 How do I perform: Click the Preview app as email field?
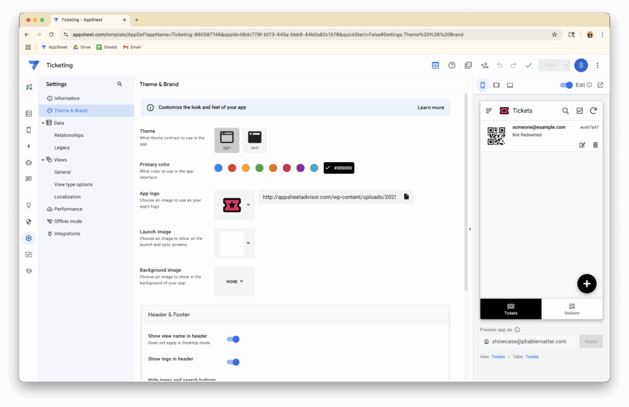click(x=528, y=342)
